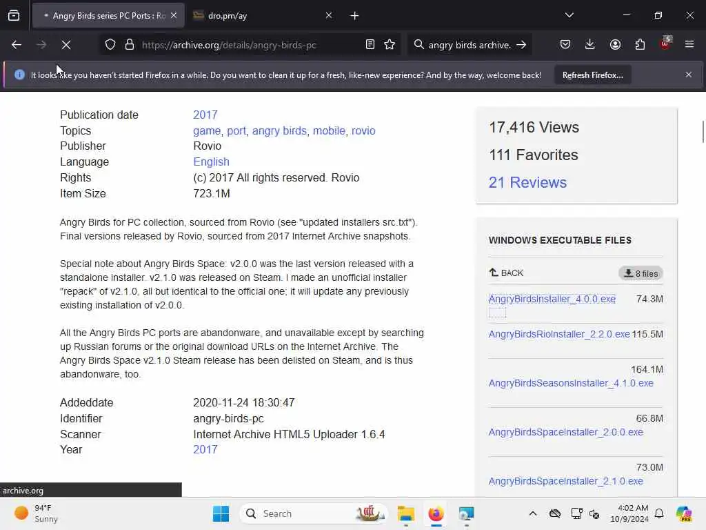The width and height of the screenshot is (706, 530).
Task: Save page to Pocket
Action: [565, 45]
